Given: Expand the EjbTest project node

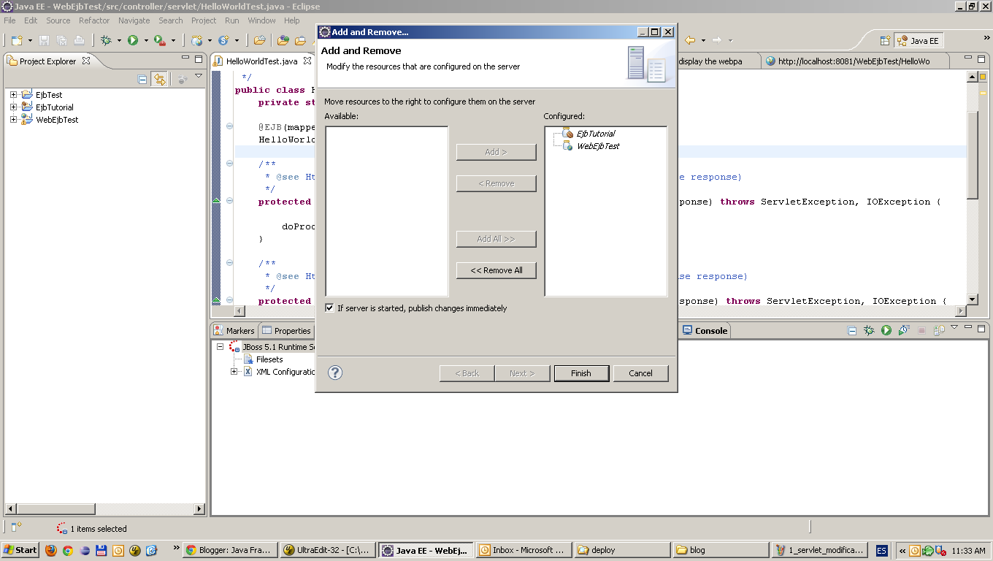Looking at the screenshot, I should click(13, 94).
